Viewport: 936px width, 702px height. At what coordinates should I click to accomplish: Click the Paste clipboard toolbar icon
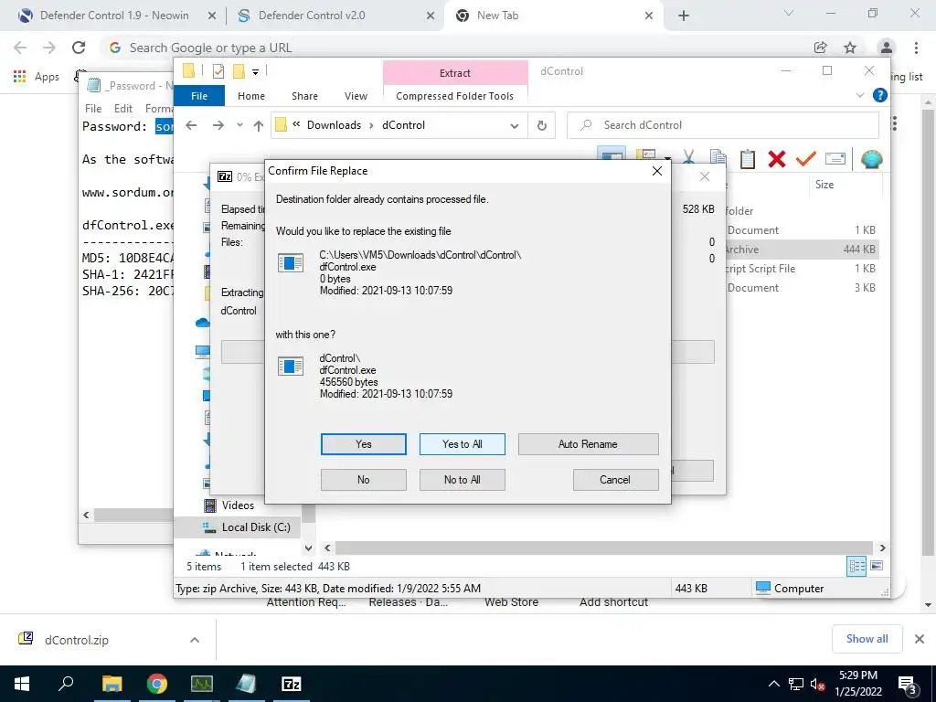click(748, 158)
